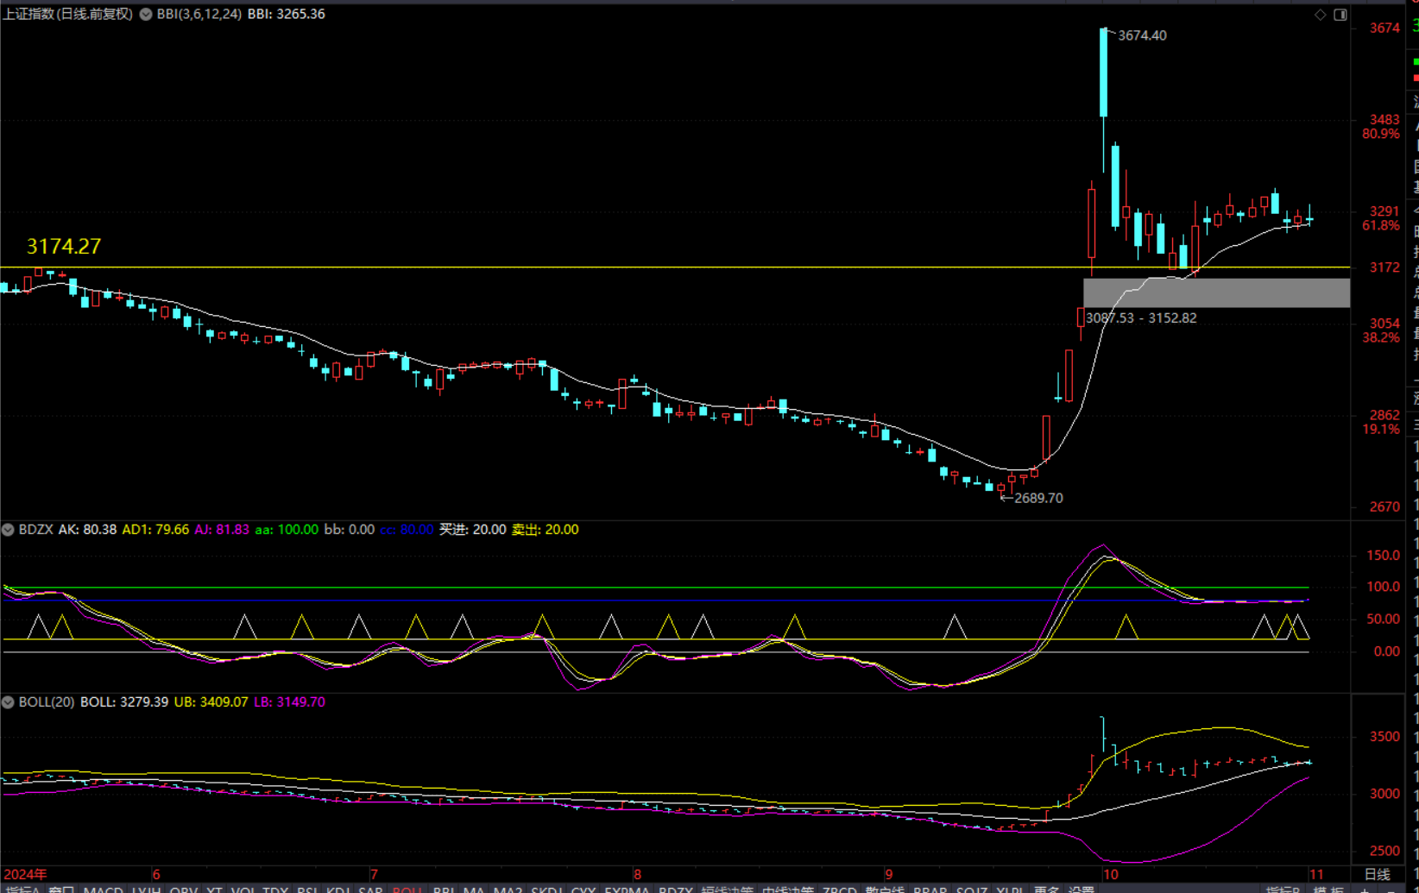Click the 上证指数 chart title label

coord(67,15)
